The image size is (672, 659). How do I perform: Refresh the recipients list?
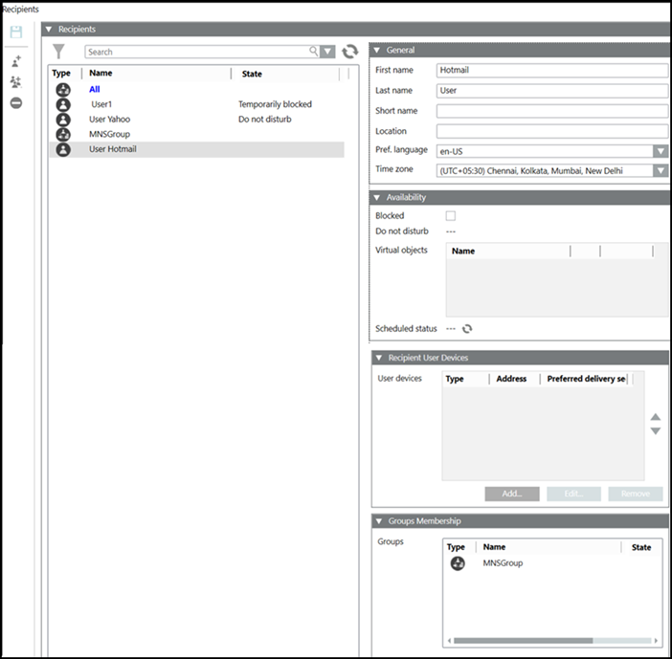349,52
